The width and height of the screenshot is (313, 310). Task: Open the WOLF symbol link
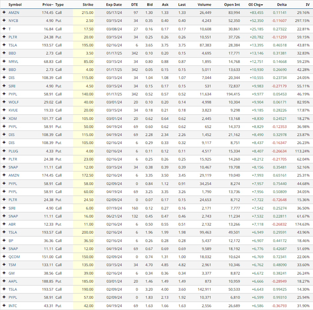click(13, 102)
